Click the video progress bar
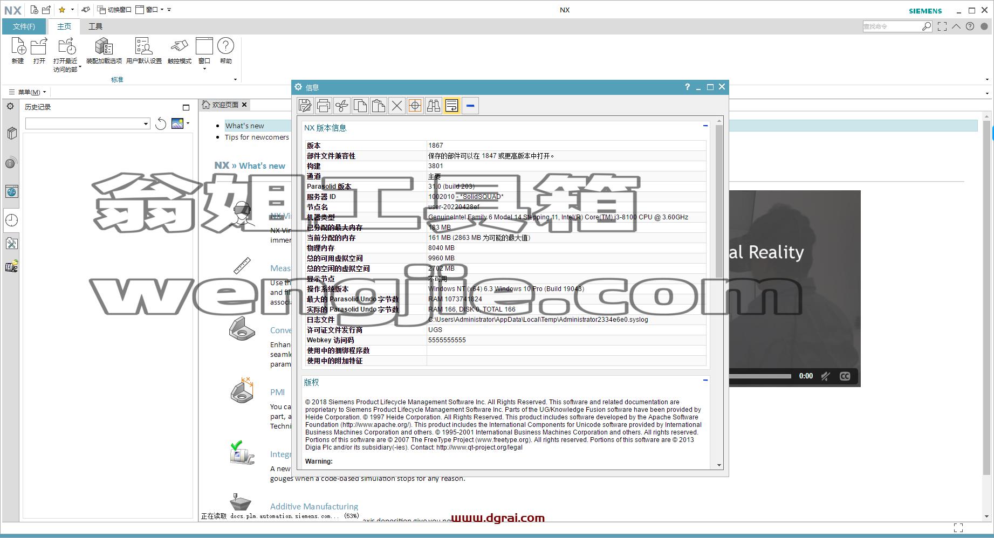This screenshot has width=994, height=538. [x=760, y=376]
